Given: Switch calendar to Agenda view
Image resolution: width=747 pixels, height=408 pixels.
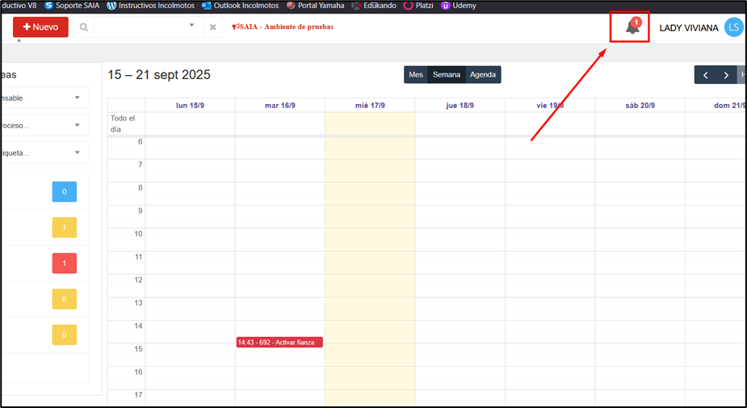Looking at the screenshot, I should point(483,75).
